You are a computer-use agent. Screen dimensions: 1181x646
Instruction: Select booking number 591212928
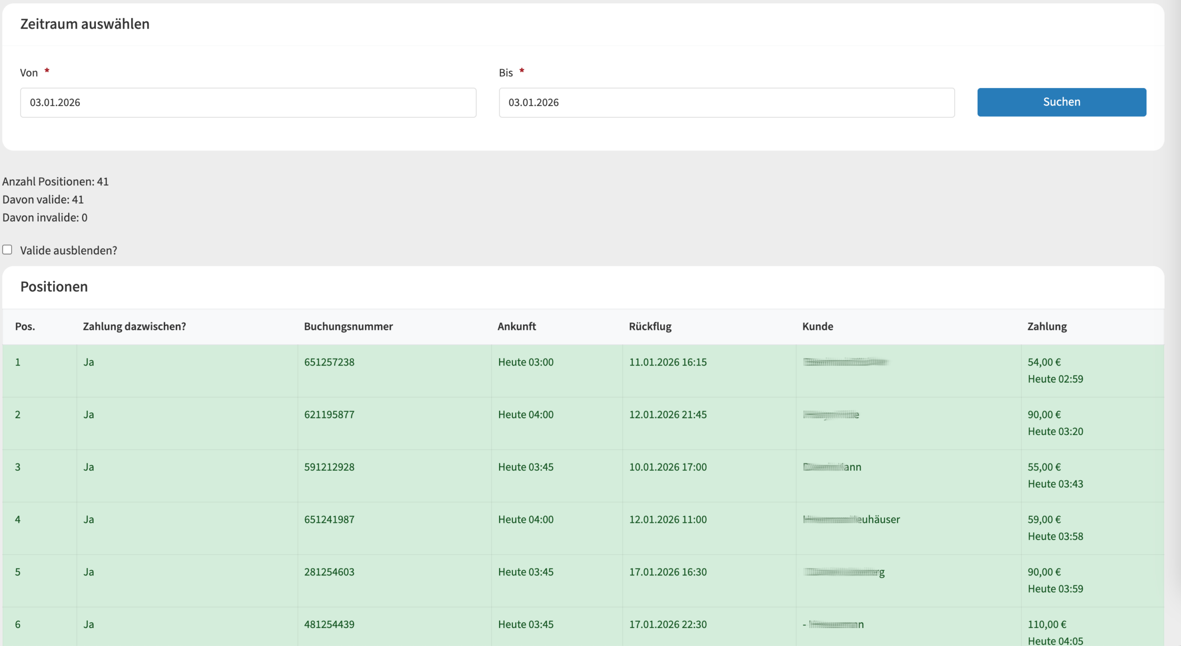pyautogui.click(x=329, y=467)
